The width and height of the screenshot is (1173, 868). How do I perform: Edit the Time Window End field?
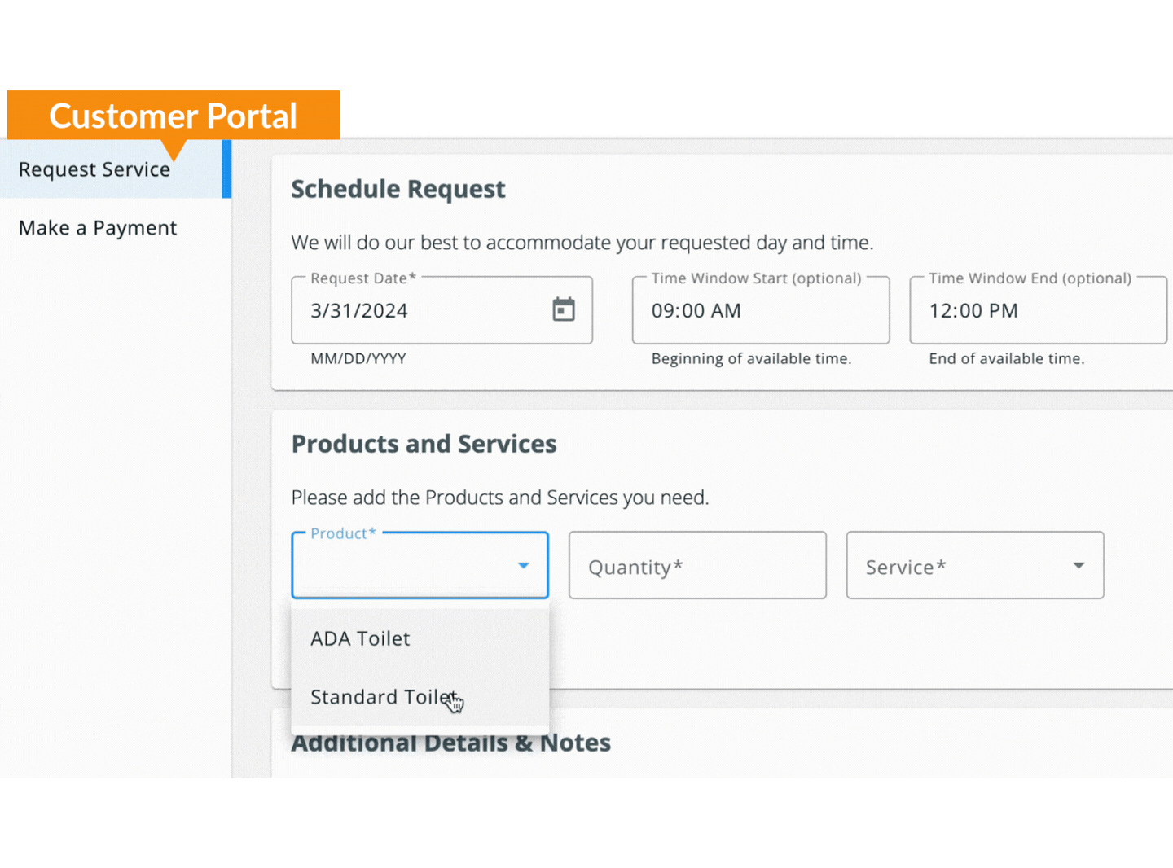coord(1037,311)
